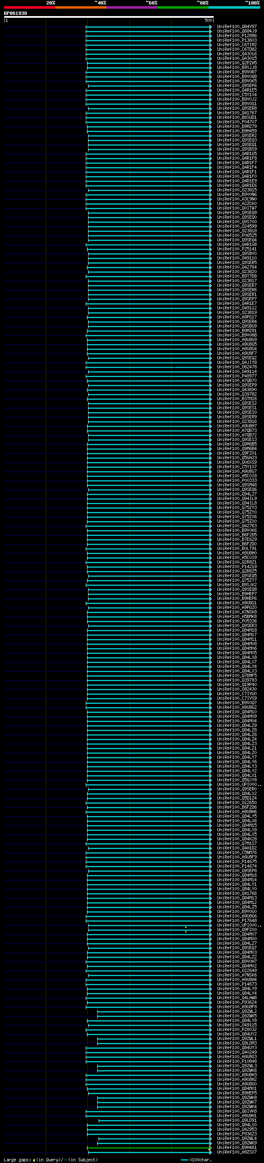Open hit UniRef100_Q9ZWL3
Image resolution: width=264 pixels, height=1163 pixels.
pyautogui.click(x=237, y=1066)
